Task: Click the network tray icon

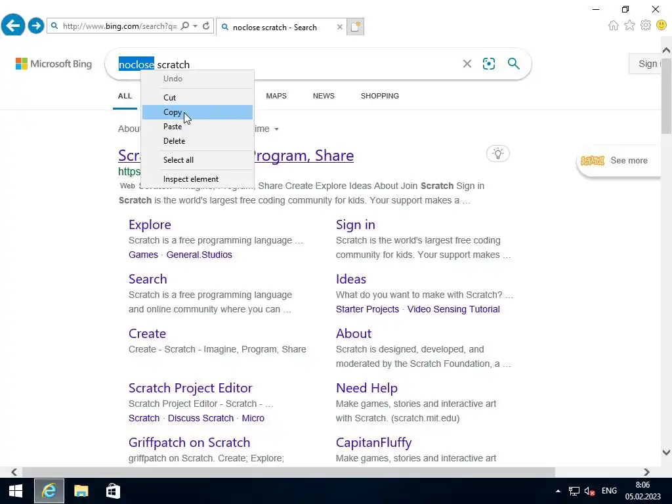Action: point(574,491)
